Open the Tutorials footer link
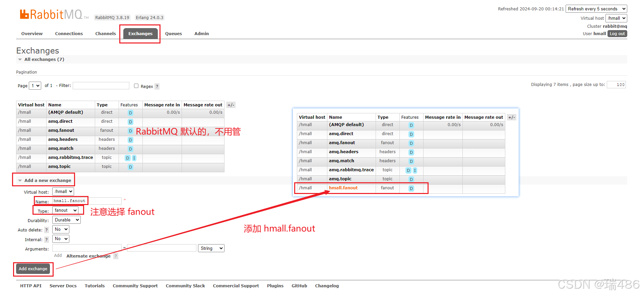 coord(95,286)
